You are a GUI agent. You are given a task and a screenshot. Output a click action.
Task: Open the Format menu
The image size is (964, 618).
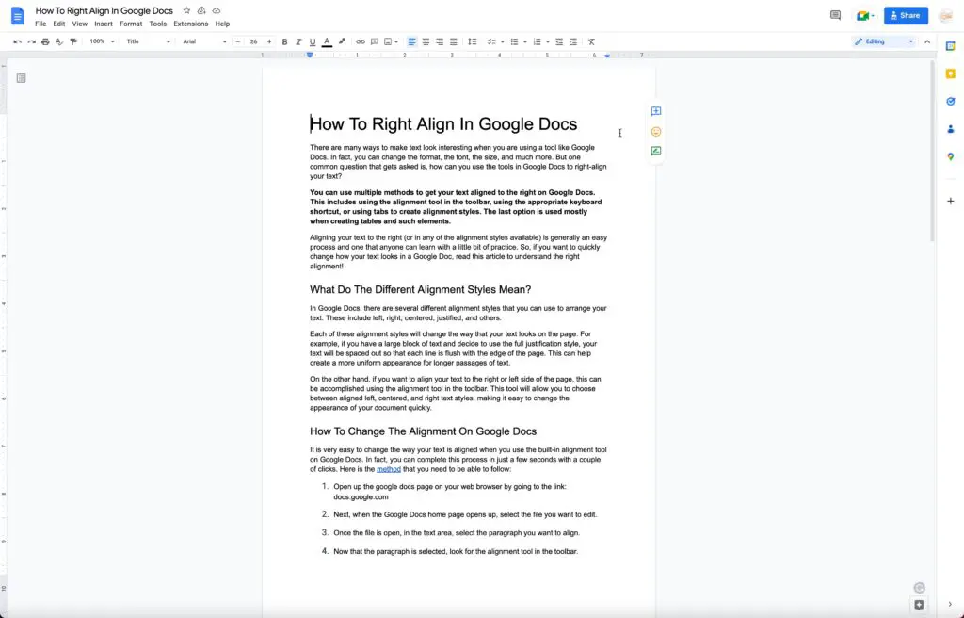131,24
